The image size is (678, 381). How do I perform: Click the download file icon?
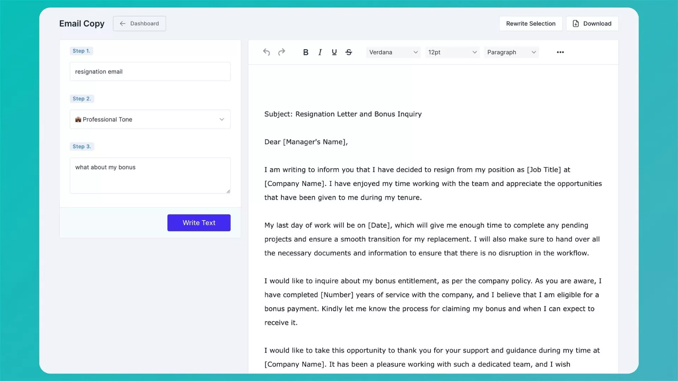coord(576,24)
